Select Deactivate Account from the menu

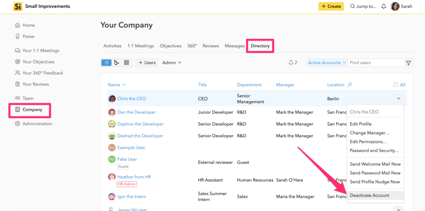coord(375,195)
